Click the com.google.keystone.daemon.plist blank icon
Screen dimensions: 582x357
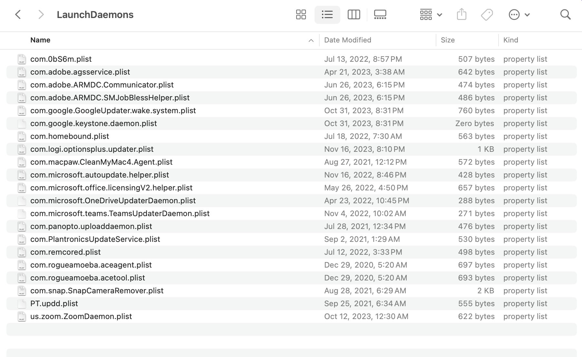pyautogui.click(x=22, y=124)
